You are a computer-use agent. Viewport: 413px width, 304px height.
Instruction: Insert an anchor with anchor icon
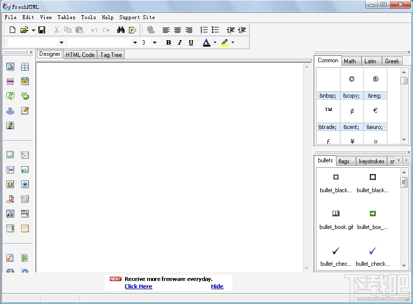(10, 111)
